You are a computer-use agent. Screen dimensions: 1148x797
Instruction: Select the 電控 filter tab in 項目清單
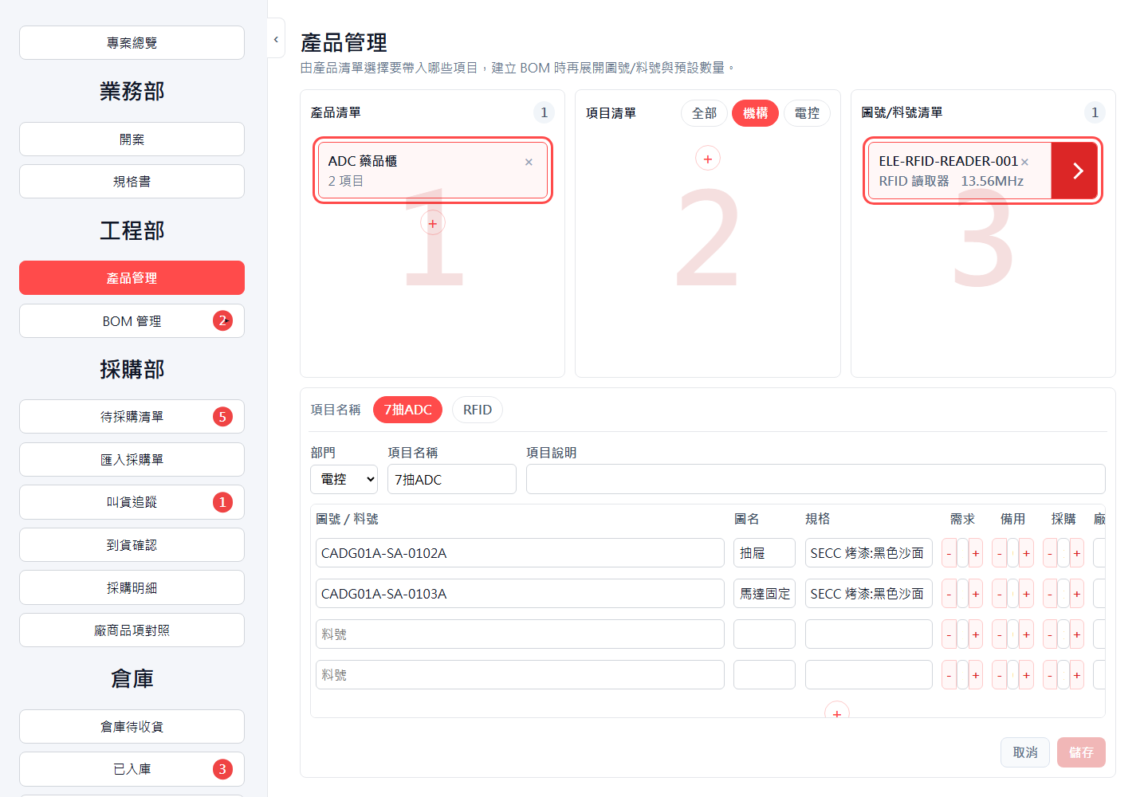(x=807, y=113)
